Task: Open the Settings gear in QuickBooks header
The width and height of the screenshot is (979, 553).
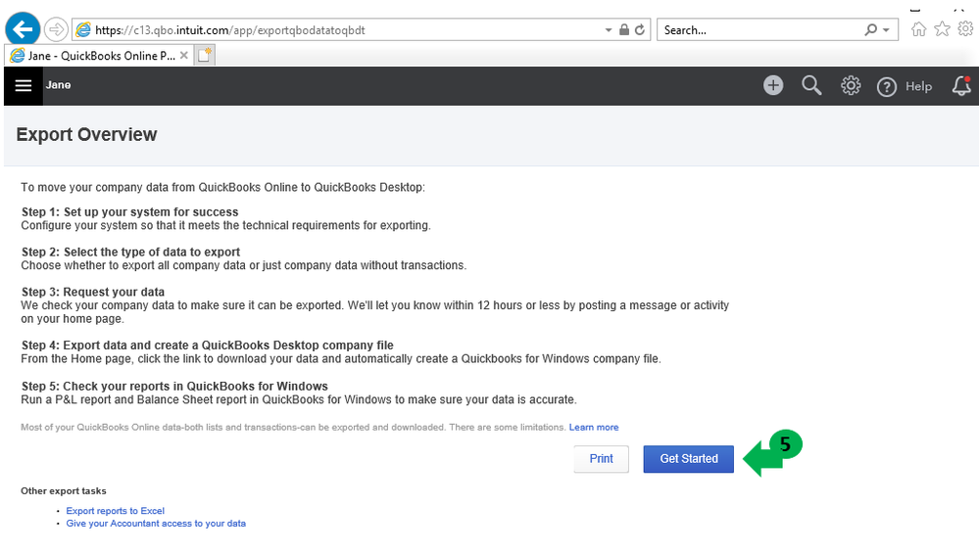Action: tap(851, 86)
